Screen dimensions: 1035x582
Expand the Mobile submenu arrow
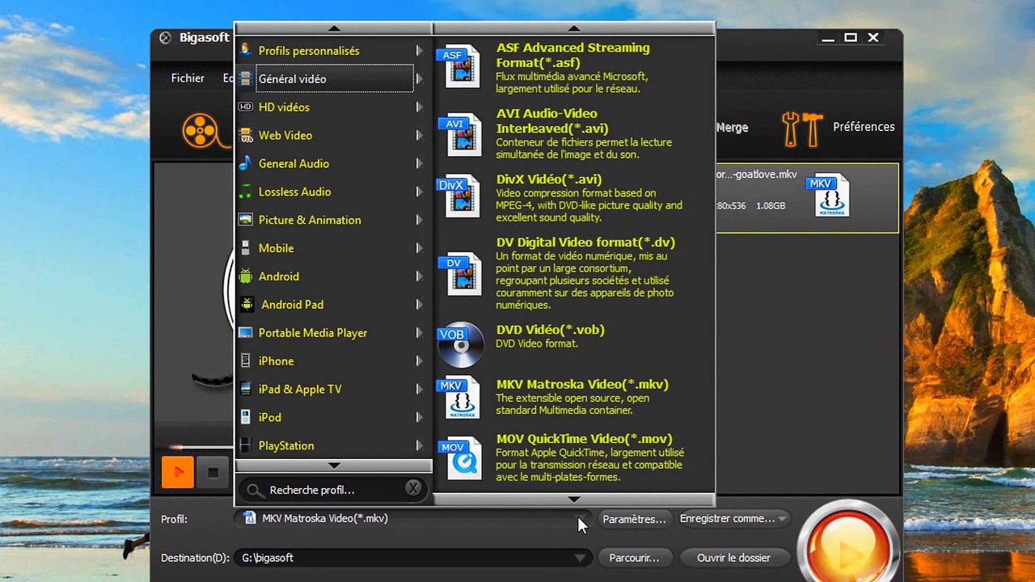click(x=419, y=248)
